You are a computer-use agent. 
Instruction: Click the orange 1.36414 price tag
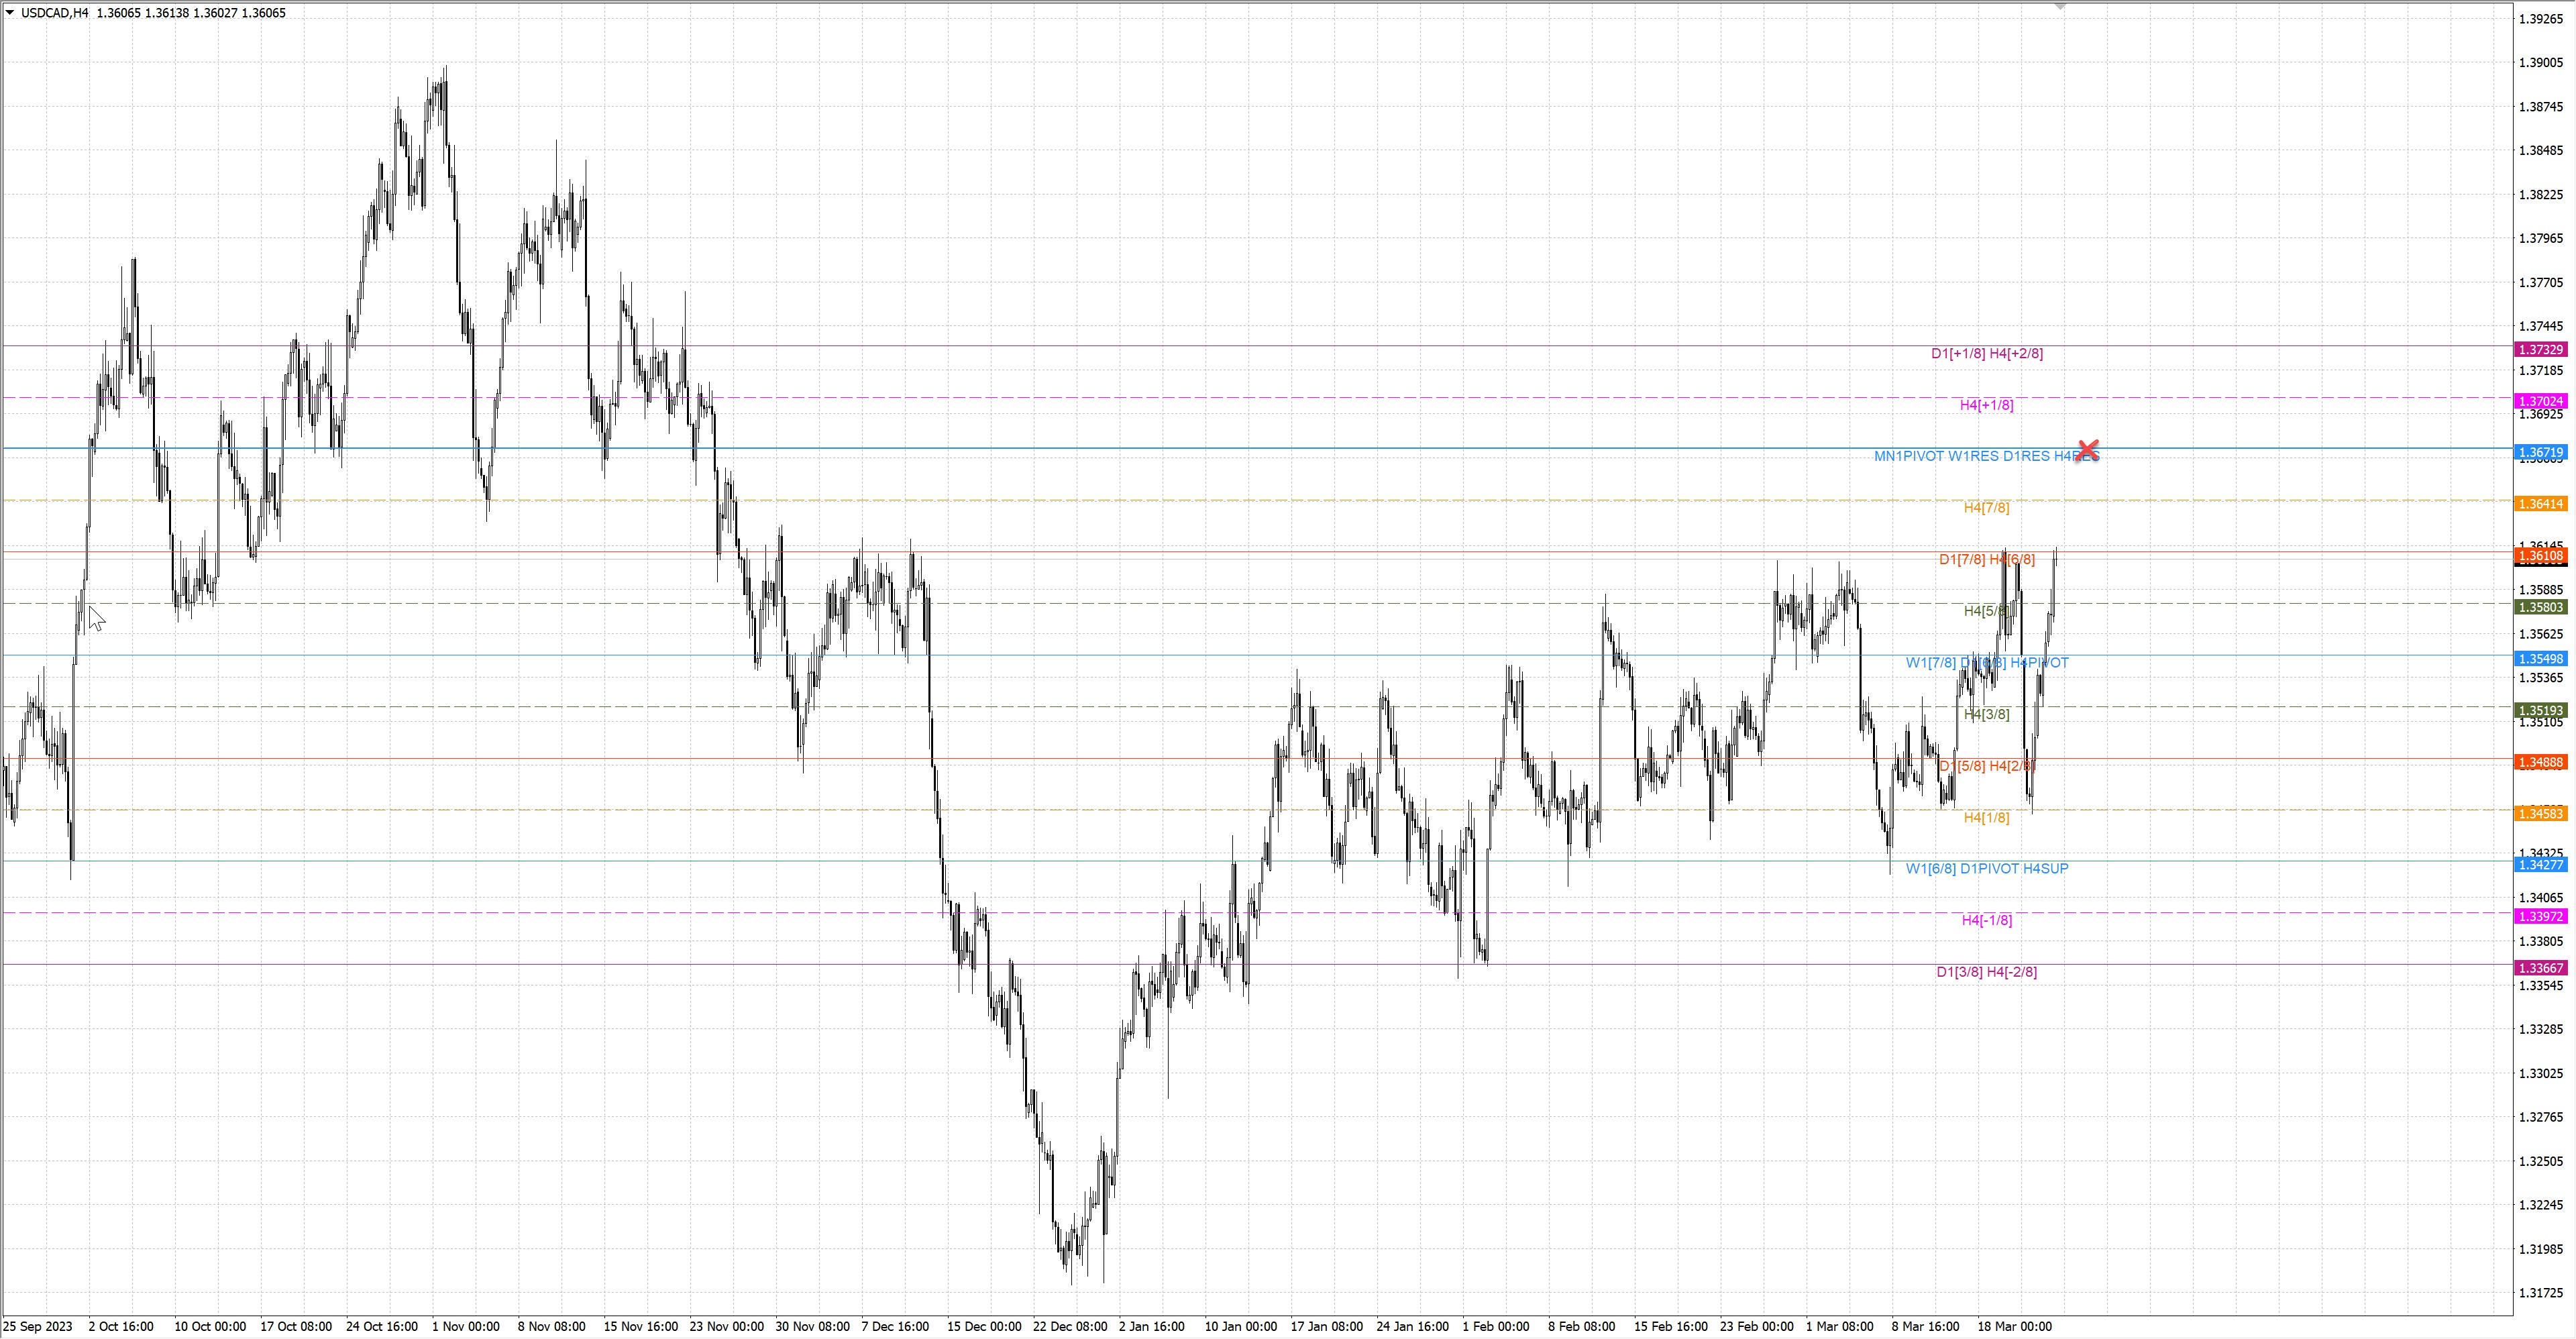(2541, 504)
